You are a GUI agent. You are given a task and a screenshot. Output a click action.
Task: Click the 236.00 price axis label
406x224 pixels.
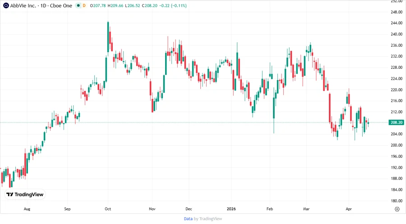click(397, 45)
